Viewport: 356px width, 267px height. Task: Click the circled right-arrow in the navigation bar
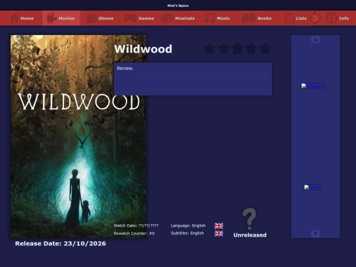click(315, 18)
